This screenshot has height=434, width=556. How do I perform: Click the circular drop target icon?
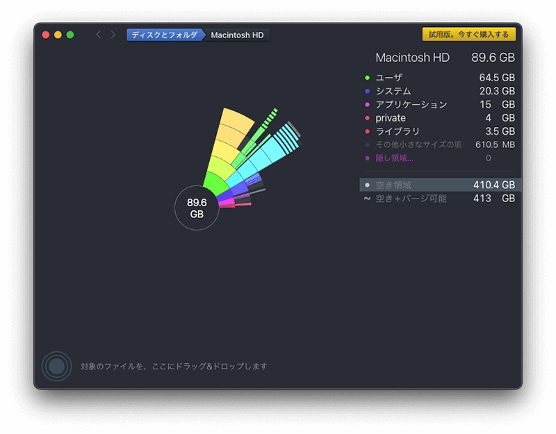pyautogui.click(x=57, y=367)
